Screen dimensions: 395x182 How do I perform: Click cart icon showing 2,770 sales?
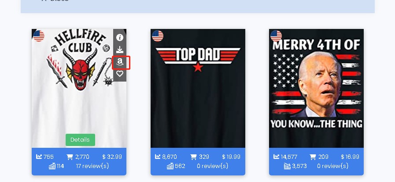[x=70, y=157]
